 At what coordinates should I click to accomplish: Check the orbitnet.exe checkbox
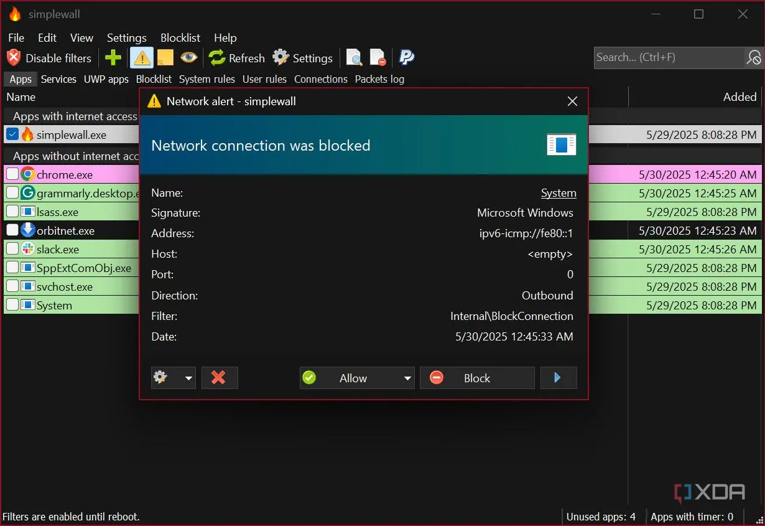point(12,230)
